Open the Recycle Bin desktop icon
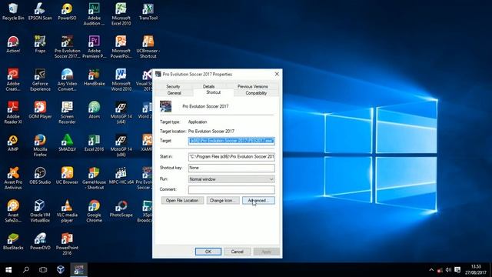 13,12
